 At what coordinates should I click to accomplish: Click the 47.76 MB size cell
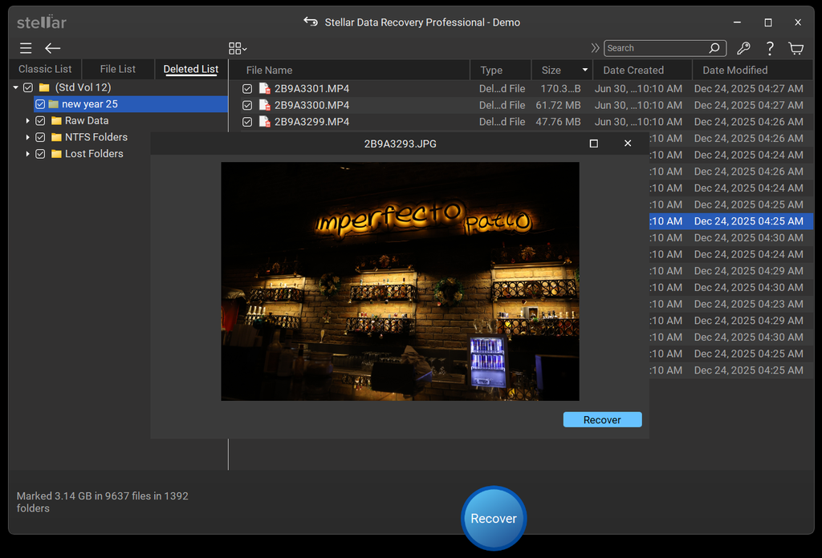click(559, 122)
